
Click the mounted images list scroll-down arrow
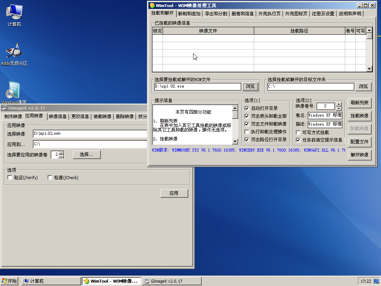point(369,69)
